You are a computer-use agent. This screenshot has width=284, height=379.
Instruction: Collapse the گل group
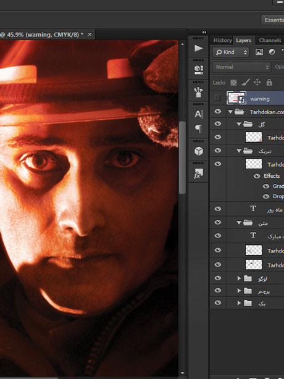(239, 124)
